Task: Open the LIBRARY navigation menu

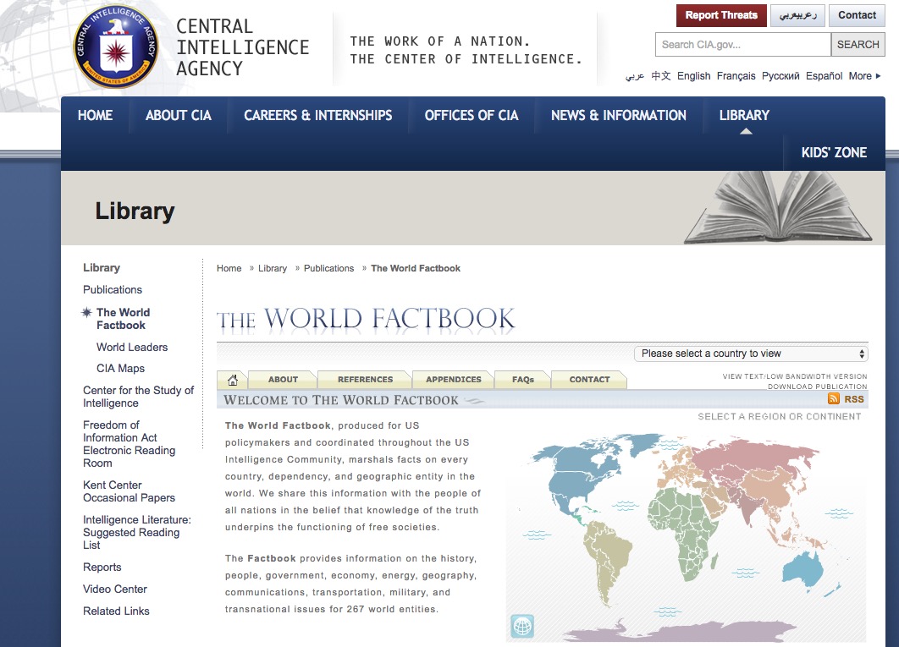Action: click(x=744, y=115)
